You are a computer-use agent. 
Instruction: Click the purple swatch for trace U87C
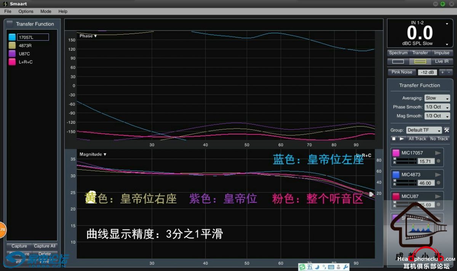[x=12, y=54]
